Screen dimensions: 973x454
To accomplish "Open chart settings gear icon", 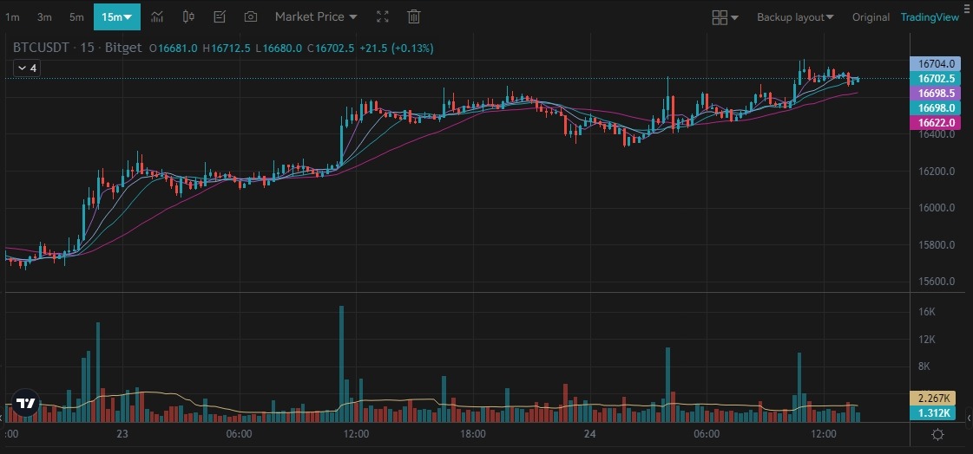I will [x=937, y=434].
